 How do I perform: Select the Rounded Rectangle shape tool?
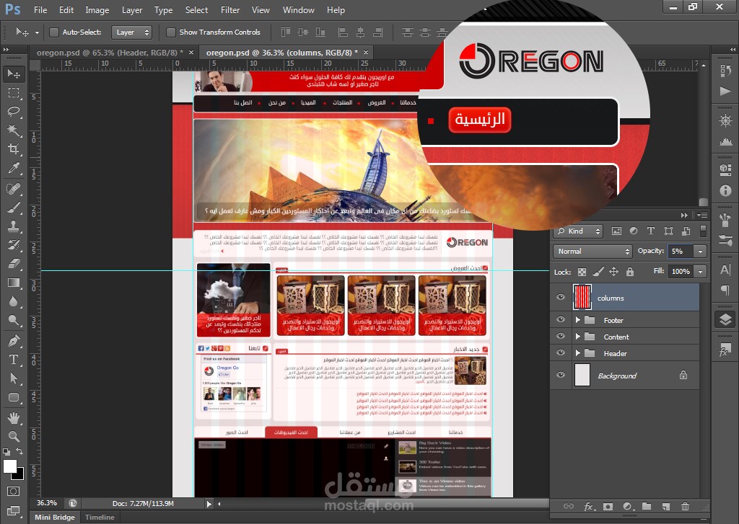tap(14, 397)
